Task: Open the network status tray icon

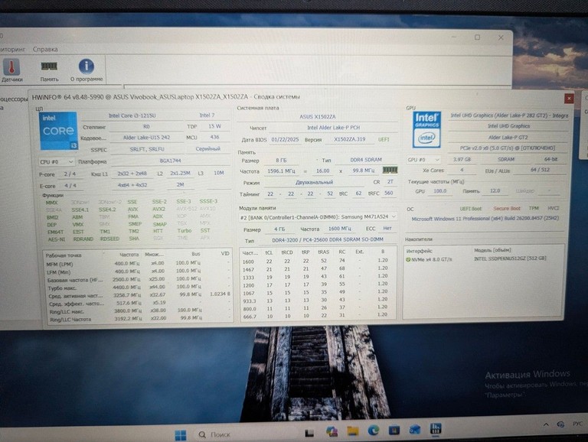Action: coord(560,424)
